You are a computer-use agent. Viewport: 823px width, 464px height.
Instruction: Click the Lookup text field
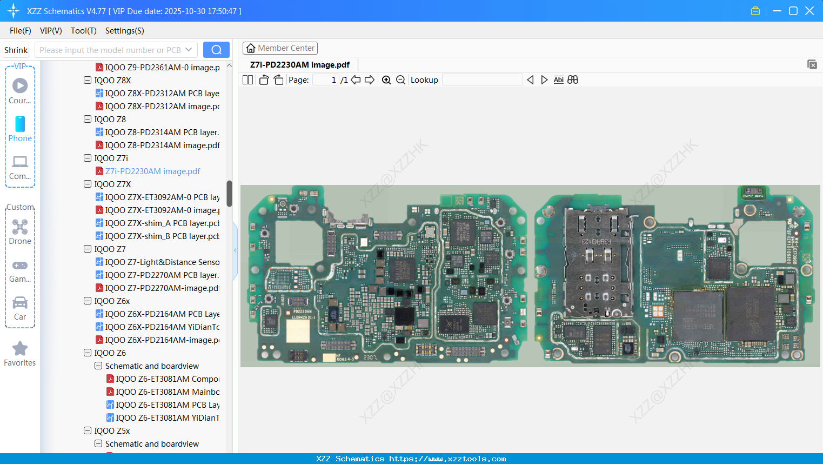click(483, 80)
